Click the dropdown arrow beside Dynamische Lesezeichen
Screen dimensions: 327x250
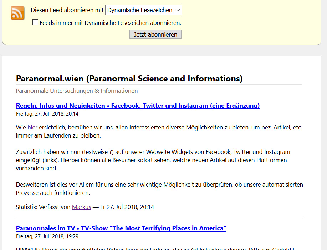click(178, 10)
